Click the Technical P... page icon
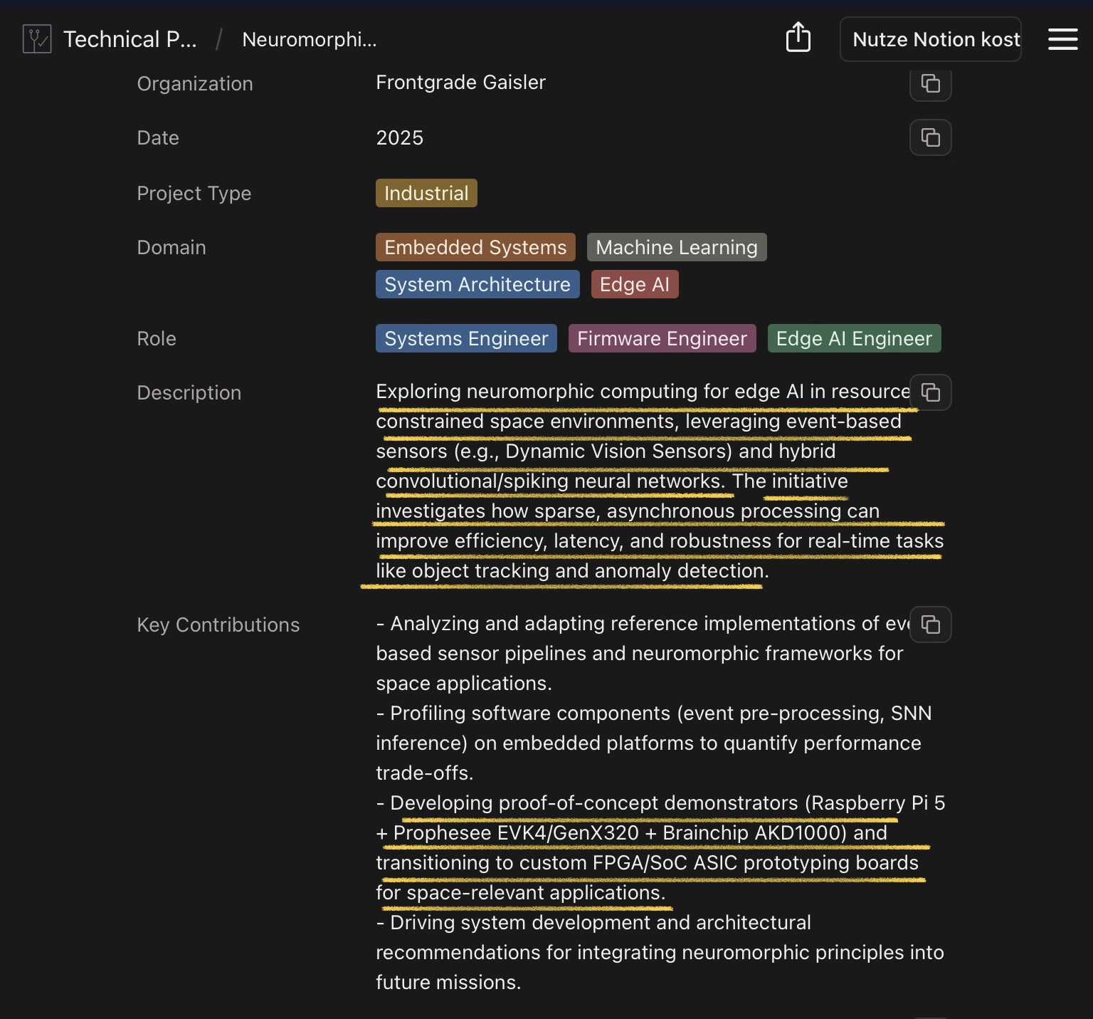 click(x=37, y=39)
